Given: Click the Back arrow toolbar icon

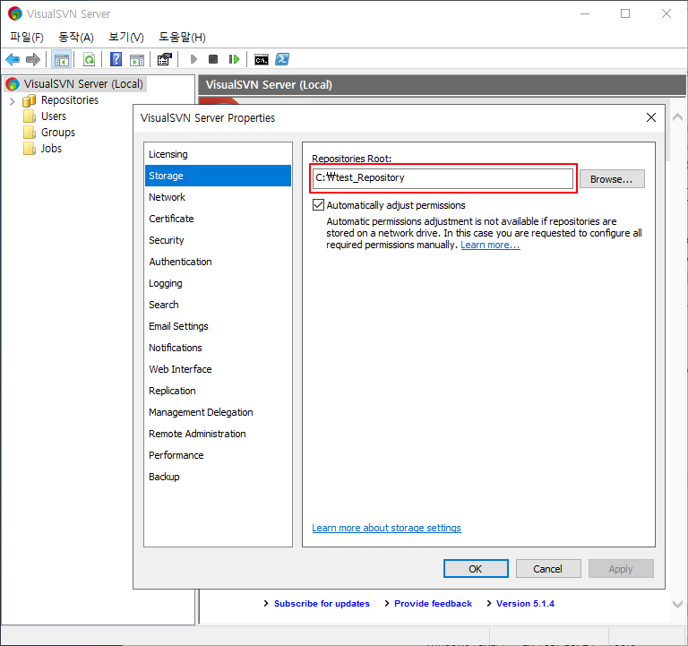Looking at the screenshot, I should [x=13, y=59].
